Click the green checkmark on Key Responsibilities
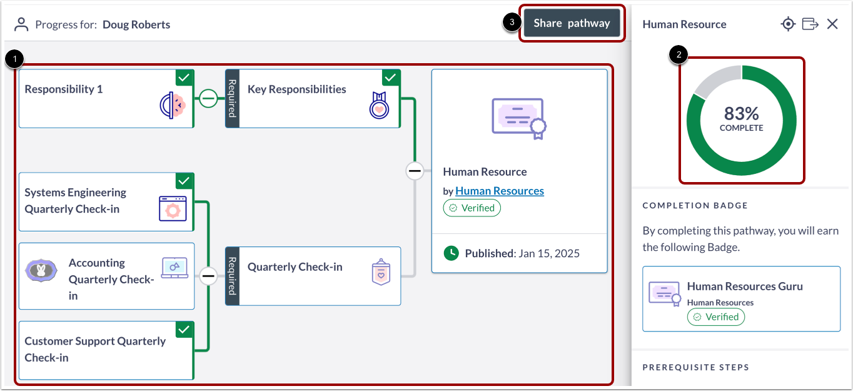Screen dimensions: 853x391 (391, 78)
